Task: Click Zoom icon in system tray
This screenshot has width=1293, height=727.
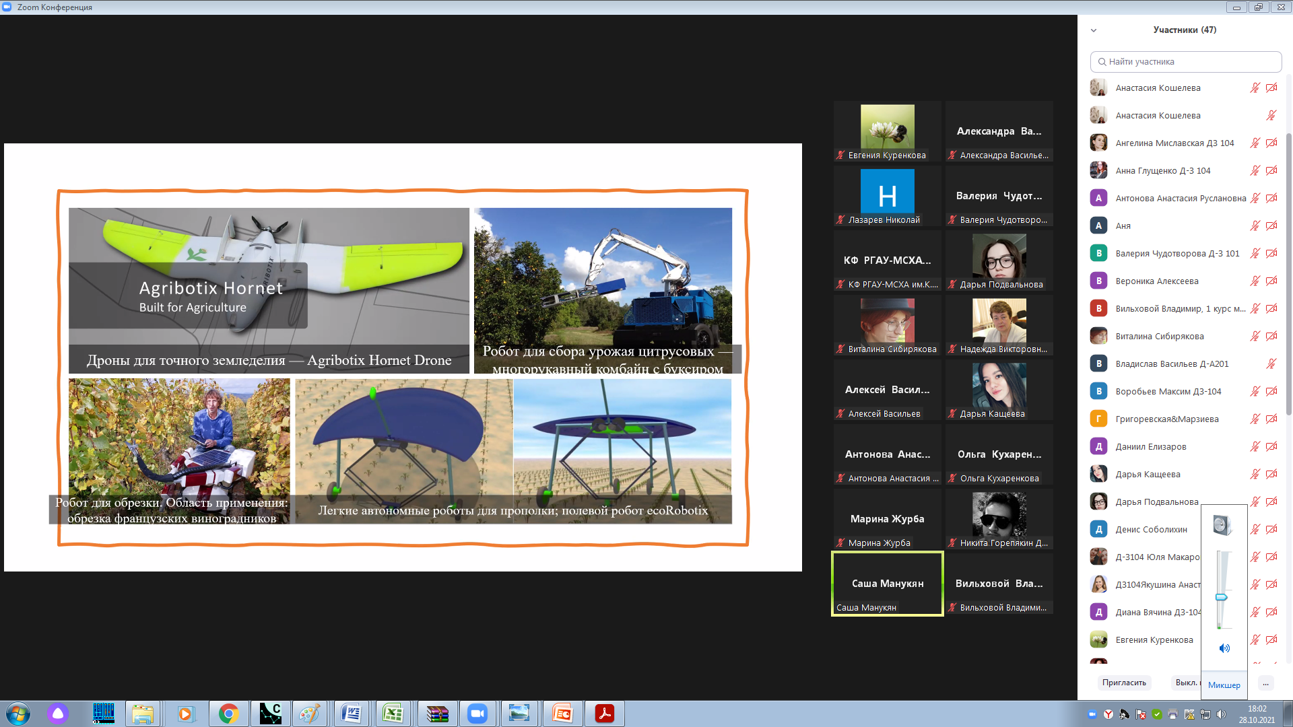Action: click(x=1092, y=714)
